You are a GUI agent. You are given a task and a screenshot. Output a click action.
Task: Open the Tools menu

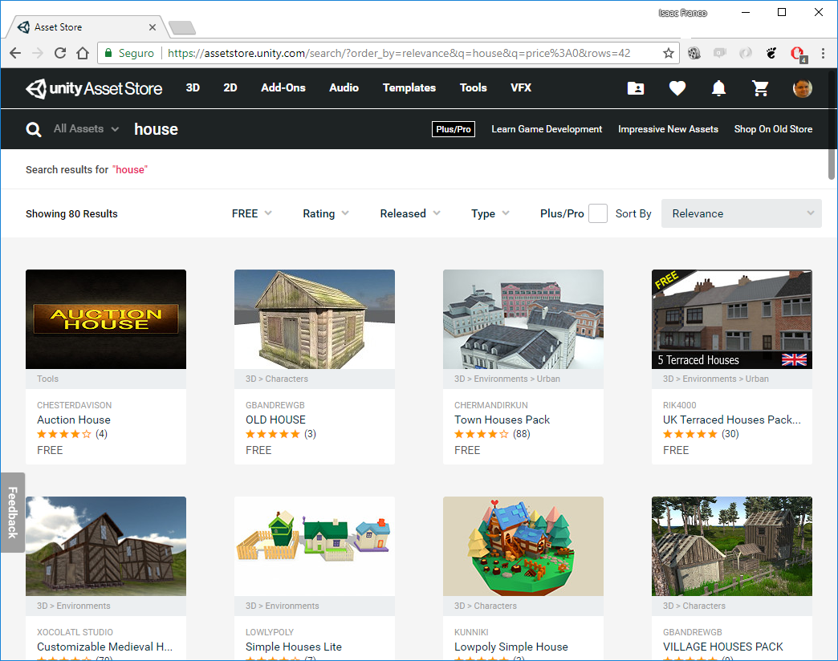[x=473, y=87]
